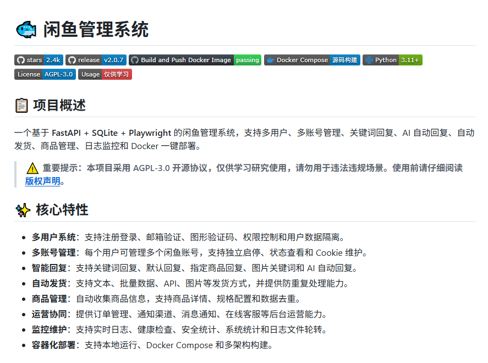Click the bold 多账号管理 list item label
488x363 pixels.
click(53, 252)
